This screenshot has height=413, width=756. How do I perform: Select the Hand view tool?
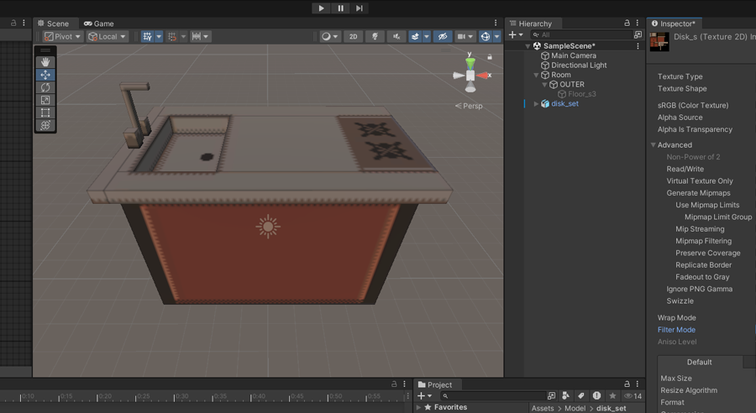click(45, 62)
